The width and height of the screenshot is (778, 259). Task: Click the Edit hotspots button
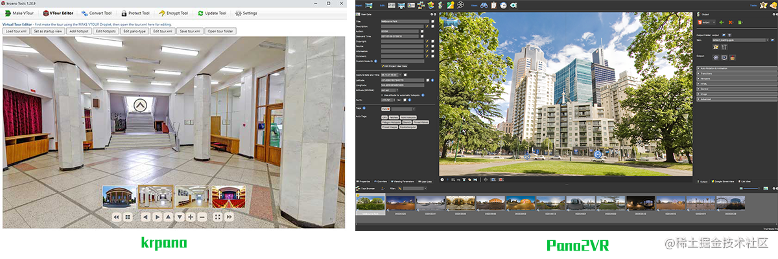coord(106,31)
